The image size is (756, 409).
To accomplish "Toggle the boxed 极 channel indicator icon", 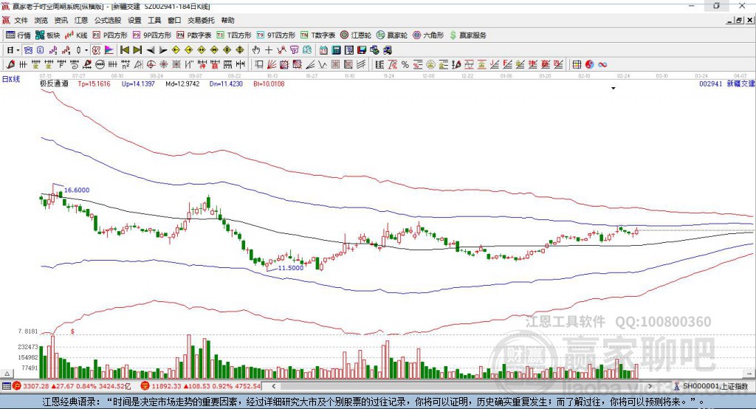I will tap(96, 50).
